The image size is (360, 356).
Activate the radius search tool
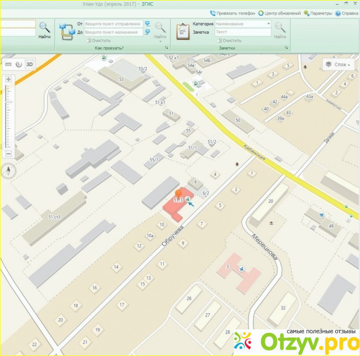pos(18,64)
